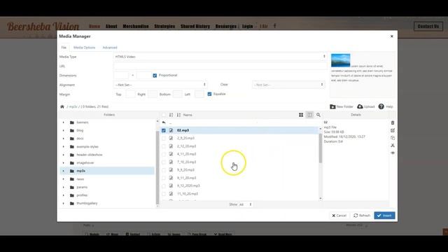Screen dimensions: 448x252
Task: Cut the selected file with scissors icon
Action: pyautogui.click(x=393, y=146)
